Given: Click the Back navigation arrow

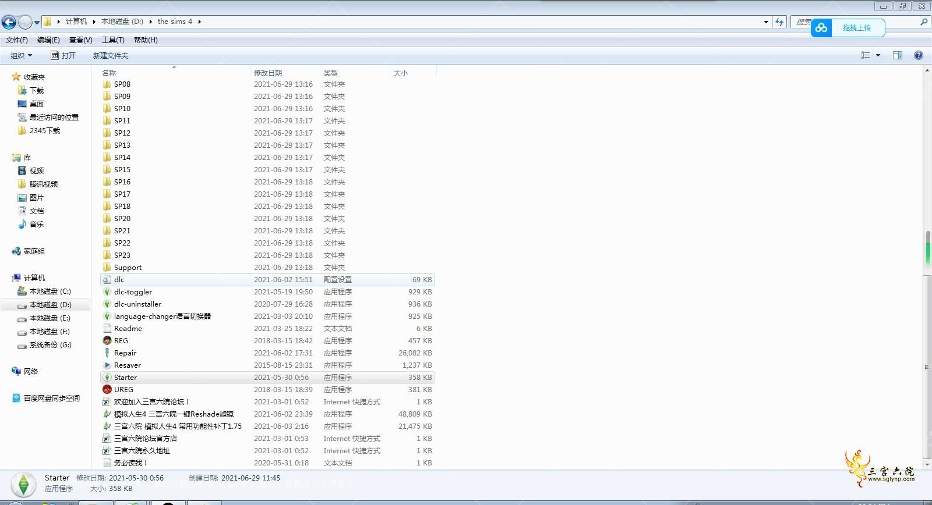Looking at the screenshot, I should coord(9,22).
